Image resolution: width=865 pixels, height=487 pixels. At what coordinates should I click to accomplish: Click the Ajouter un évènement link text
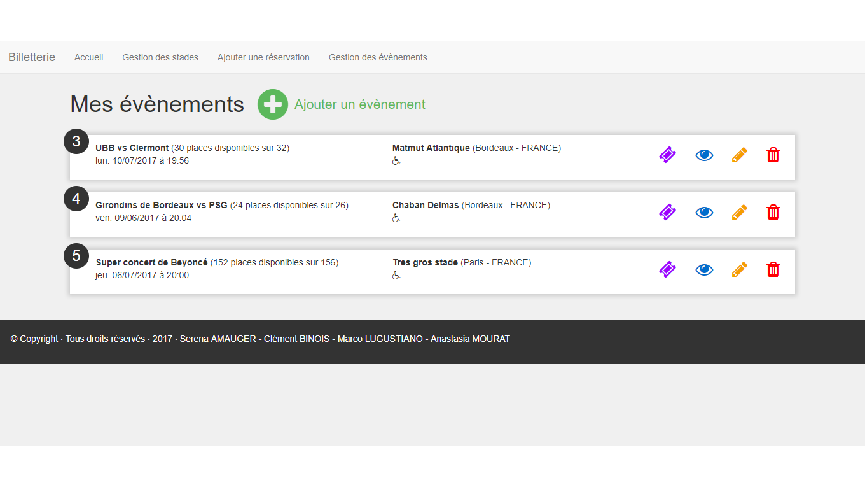point(359,104)
